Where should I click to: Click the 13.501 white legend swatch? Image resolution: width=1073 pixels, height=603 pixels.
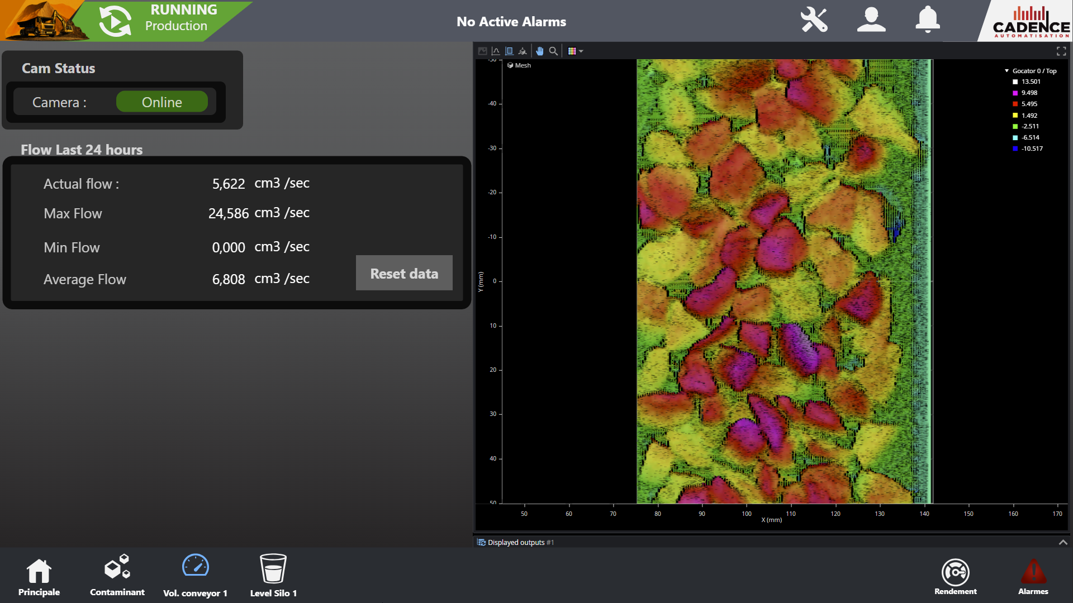pos(1015,82)
